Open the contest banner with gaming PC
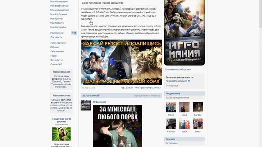262x147 pixels. pos(122,62)
